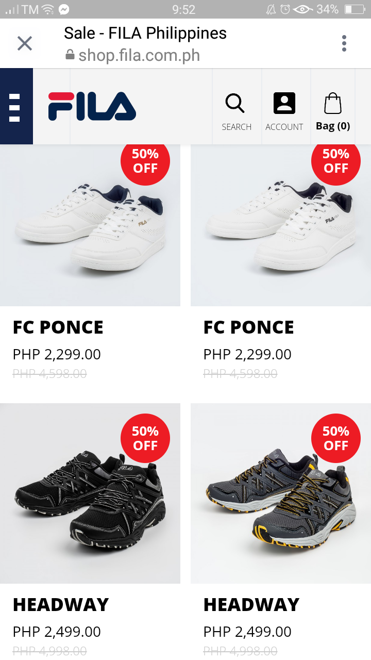
Task: Tap the eye-protection mode status icon
Action: pos(303,8)
